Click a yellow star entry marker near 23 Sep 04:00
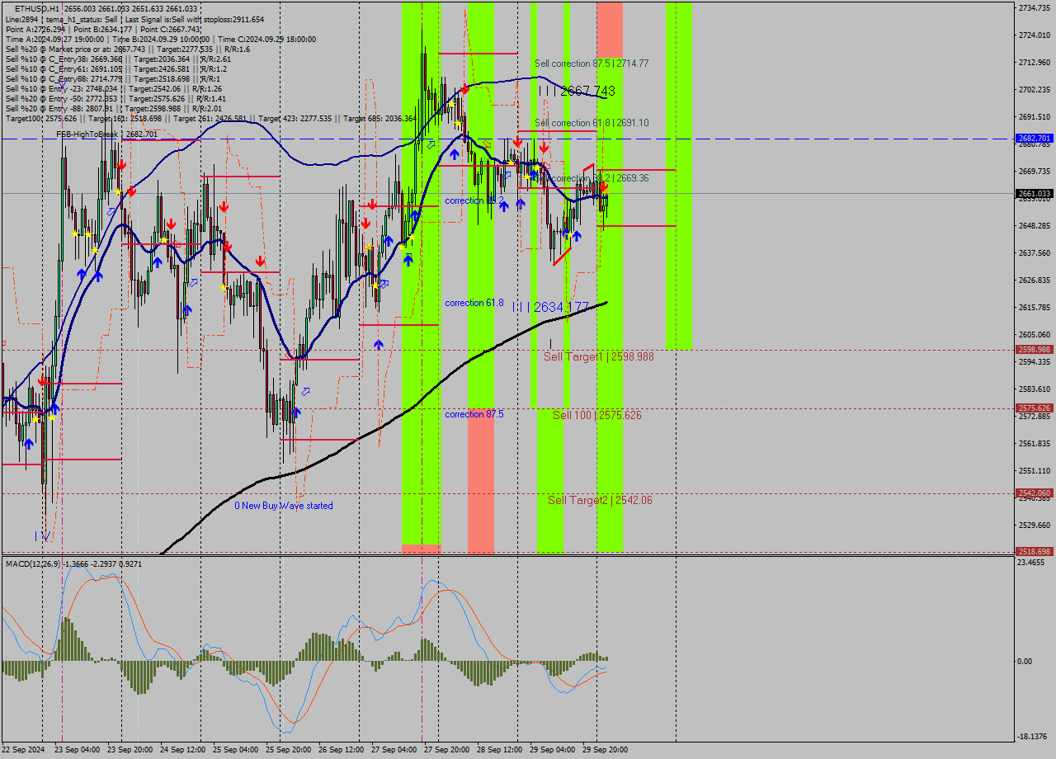Screen dimensions: 1056x759 pyautogui.click(x=76, y=234)
